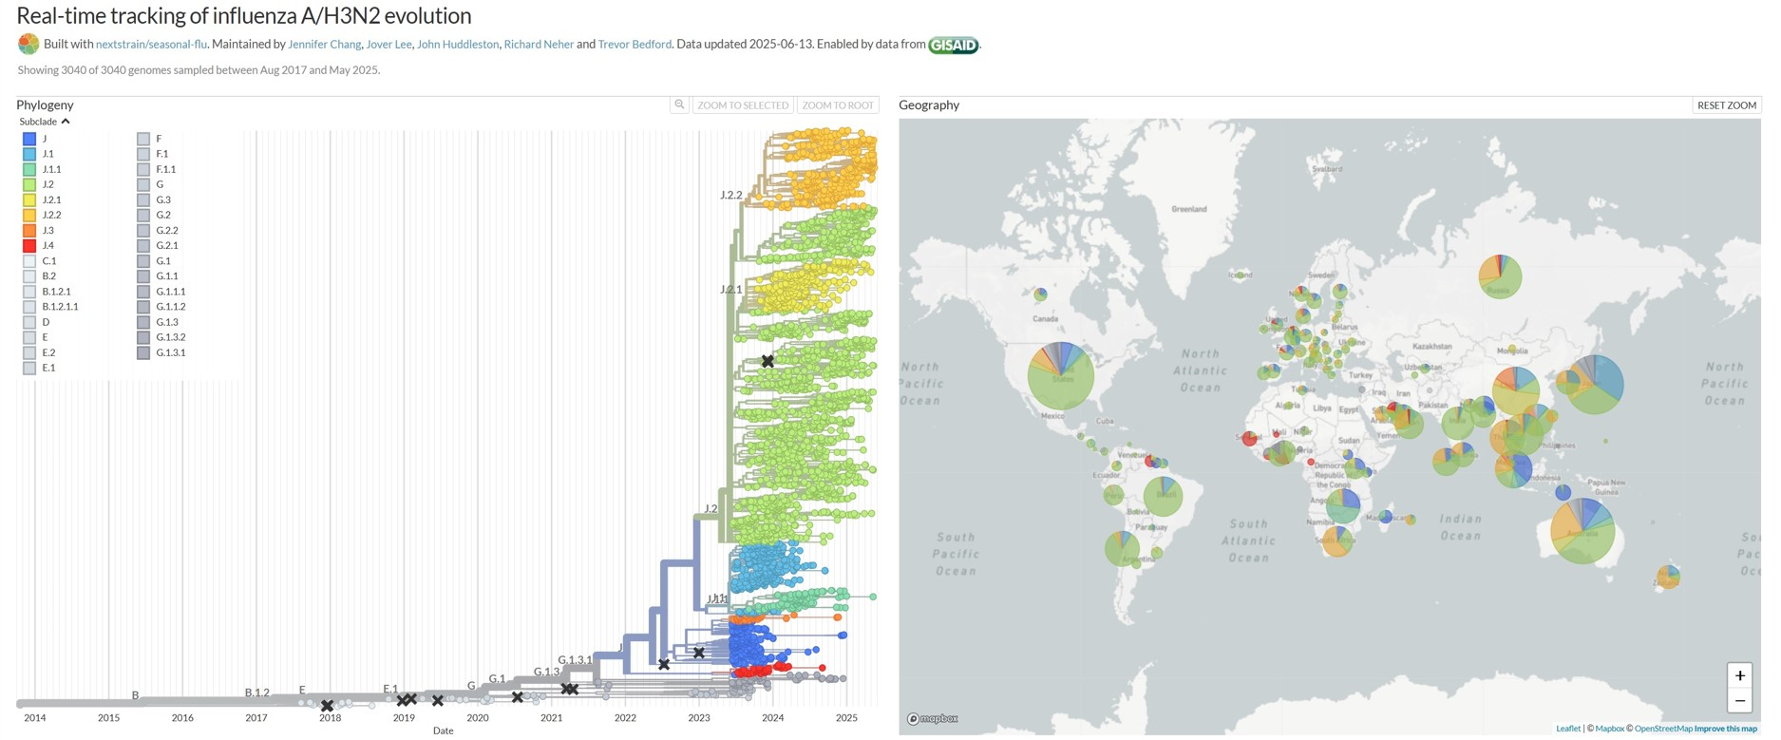The height and width of the screenshot is (740, 1781).
Task: Click the Mapbox logo on the map
Action: point(933,719)
